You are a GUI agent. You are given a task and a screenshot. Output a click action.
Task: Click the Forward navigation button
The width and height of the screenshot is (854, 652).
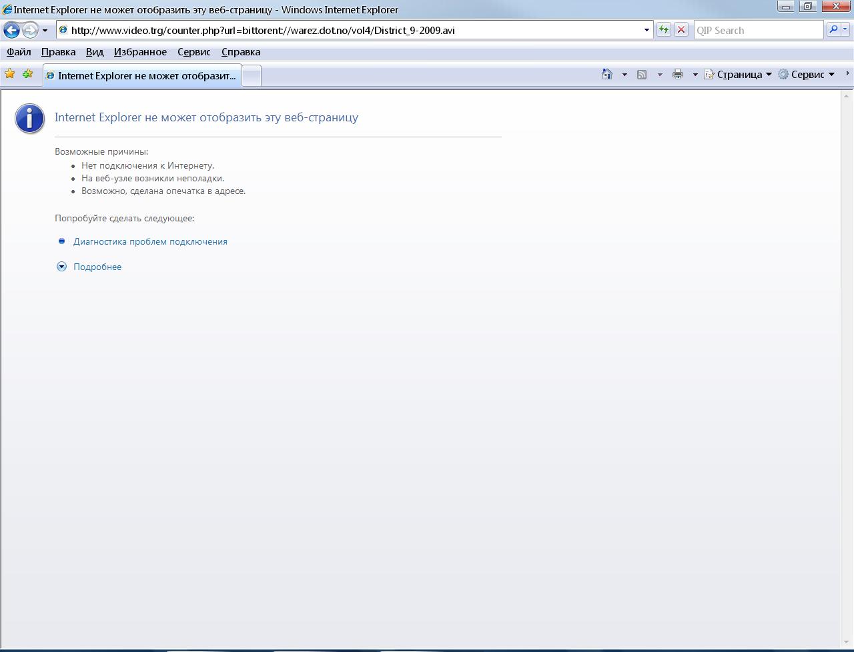tap(30, 30)
